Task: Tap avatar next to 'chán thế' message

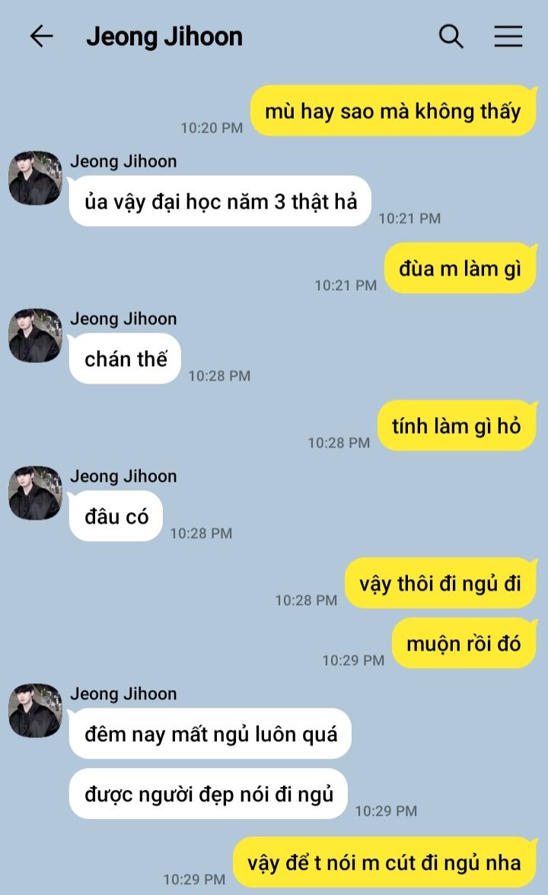Action: [35, 336]
